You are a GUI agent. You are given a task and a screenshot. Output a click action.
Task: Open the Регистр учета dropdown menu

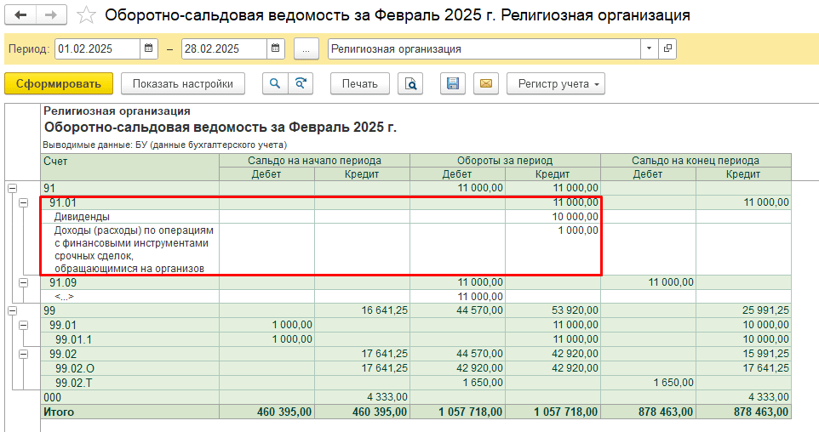pyautogui.click(x=555, y=83)
